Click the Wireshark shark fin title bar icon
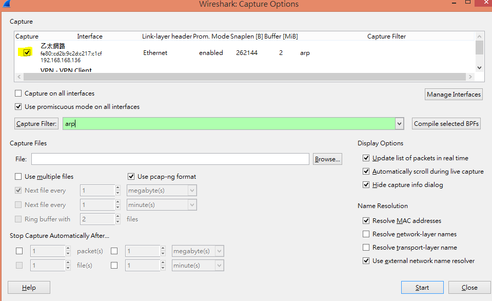Image resolution: width=492 pixels, height=301 pixels. 6,4
